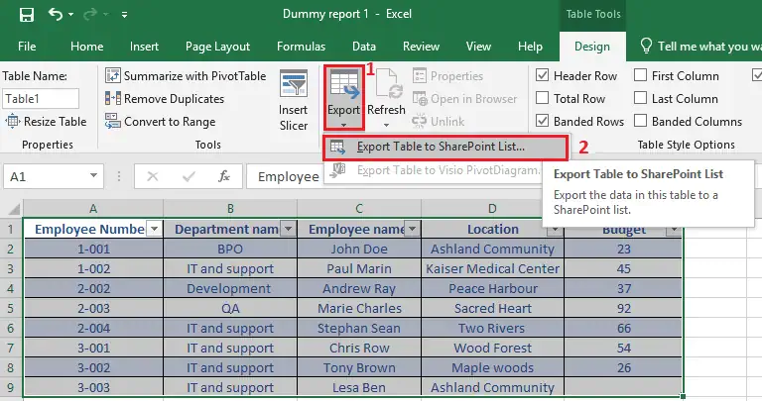
Task: Click the Table Name input field
Action: (x=41, y=99)
